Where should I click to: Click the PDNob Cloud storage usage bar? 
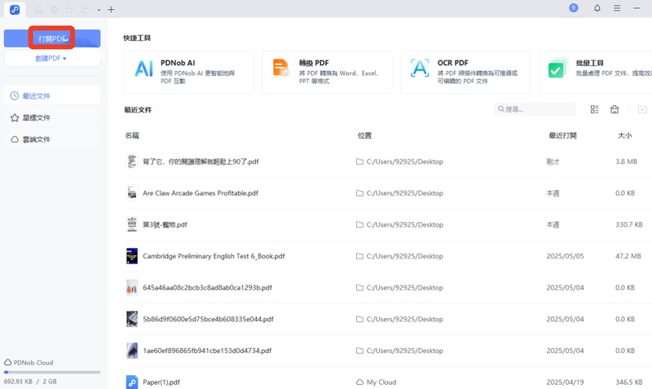52,372
